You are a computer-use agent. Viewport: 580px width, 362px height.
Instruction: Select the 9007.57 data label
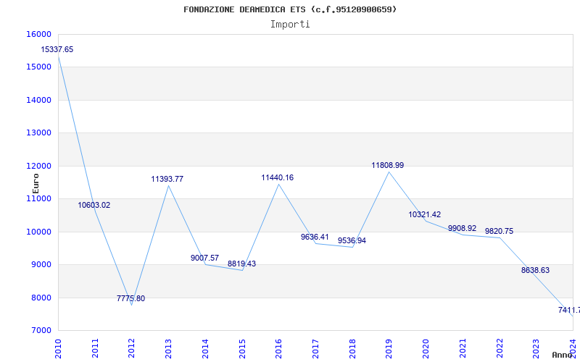pyautogui.click(x=205, y=258)
